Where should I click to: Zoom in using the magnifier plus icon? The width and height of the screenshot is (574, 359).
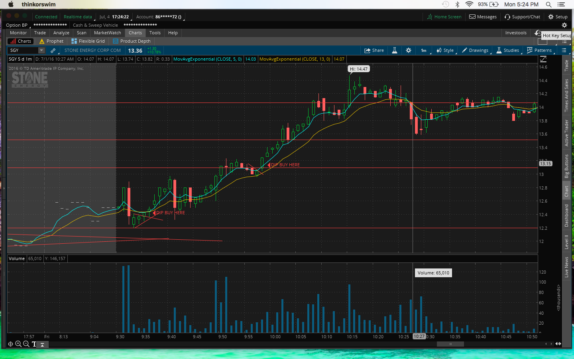pos(18,344)
